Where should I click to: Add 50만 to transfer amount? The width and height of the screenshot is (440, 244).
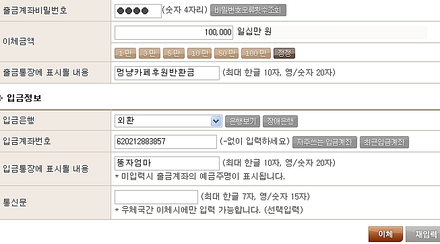click(x=226, y=53)
